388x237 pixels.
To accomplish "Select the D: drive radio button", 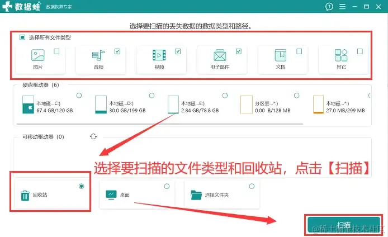I will coord(152,96).
